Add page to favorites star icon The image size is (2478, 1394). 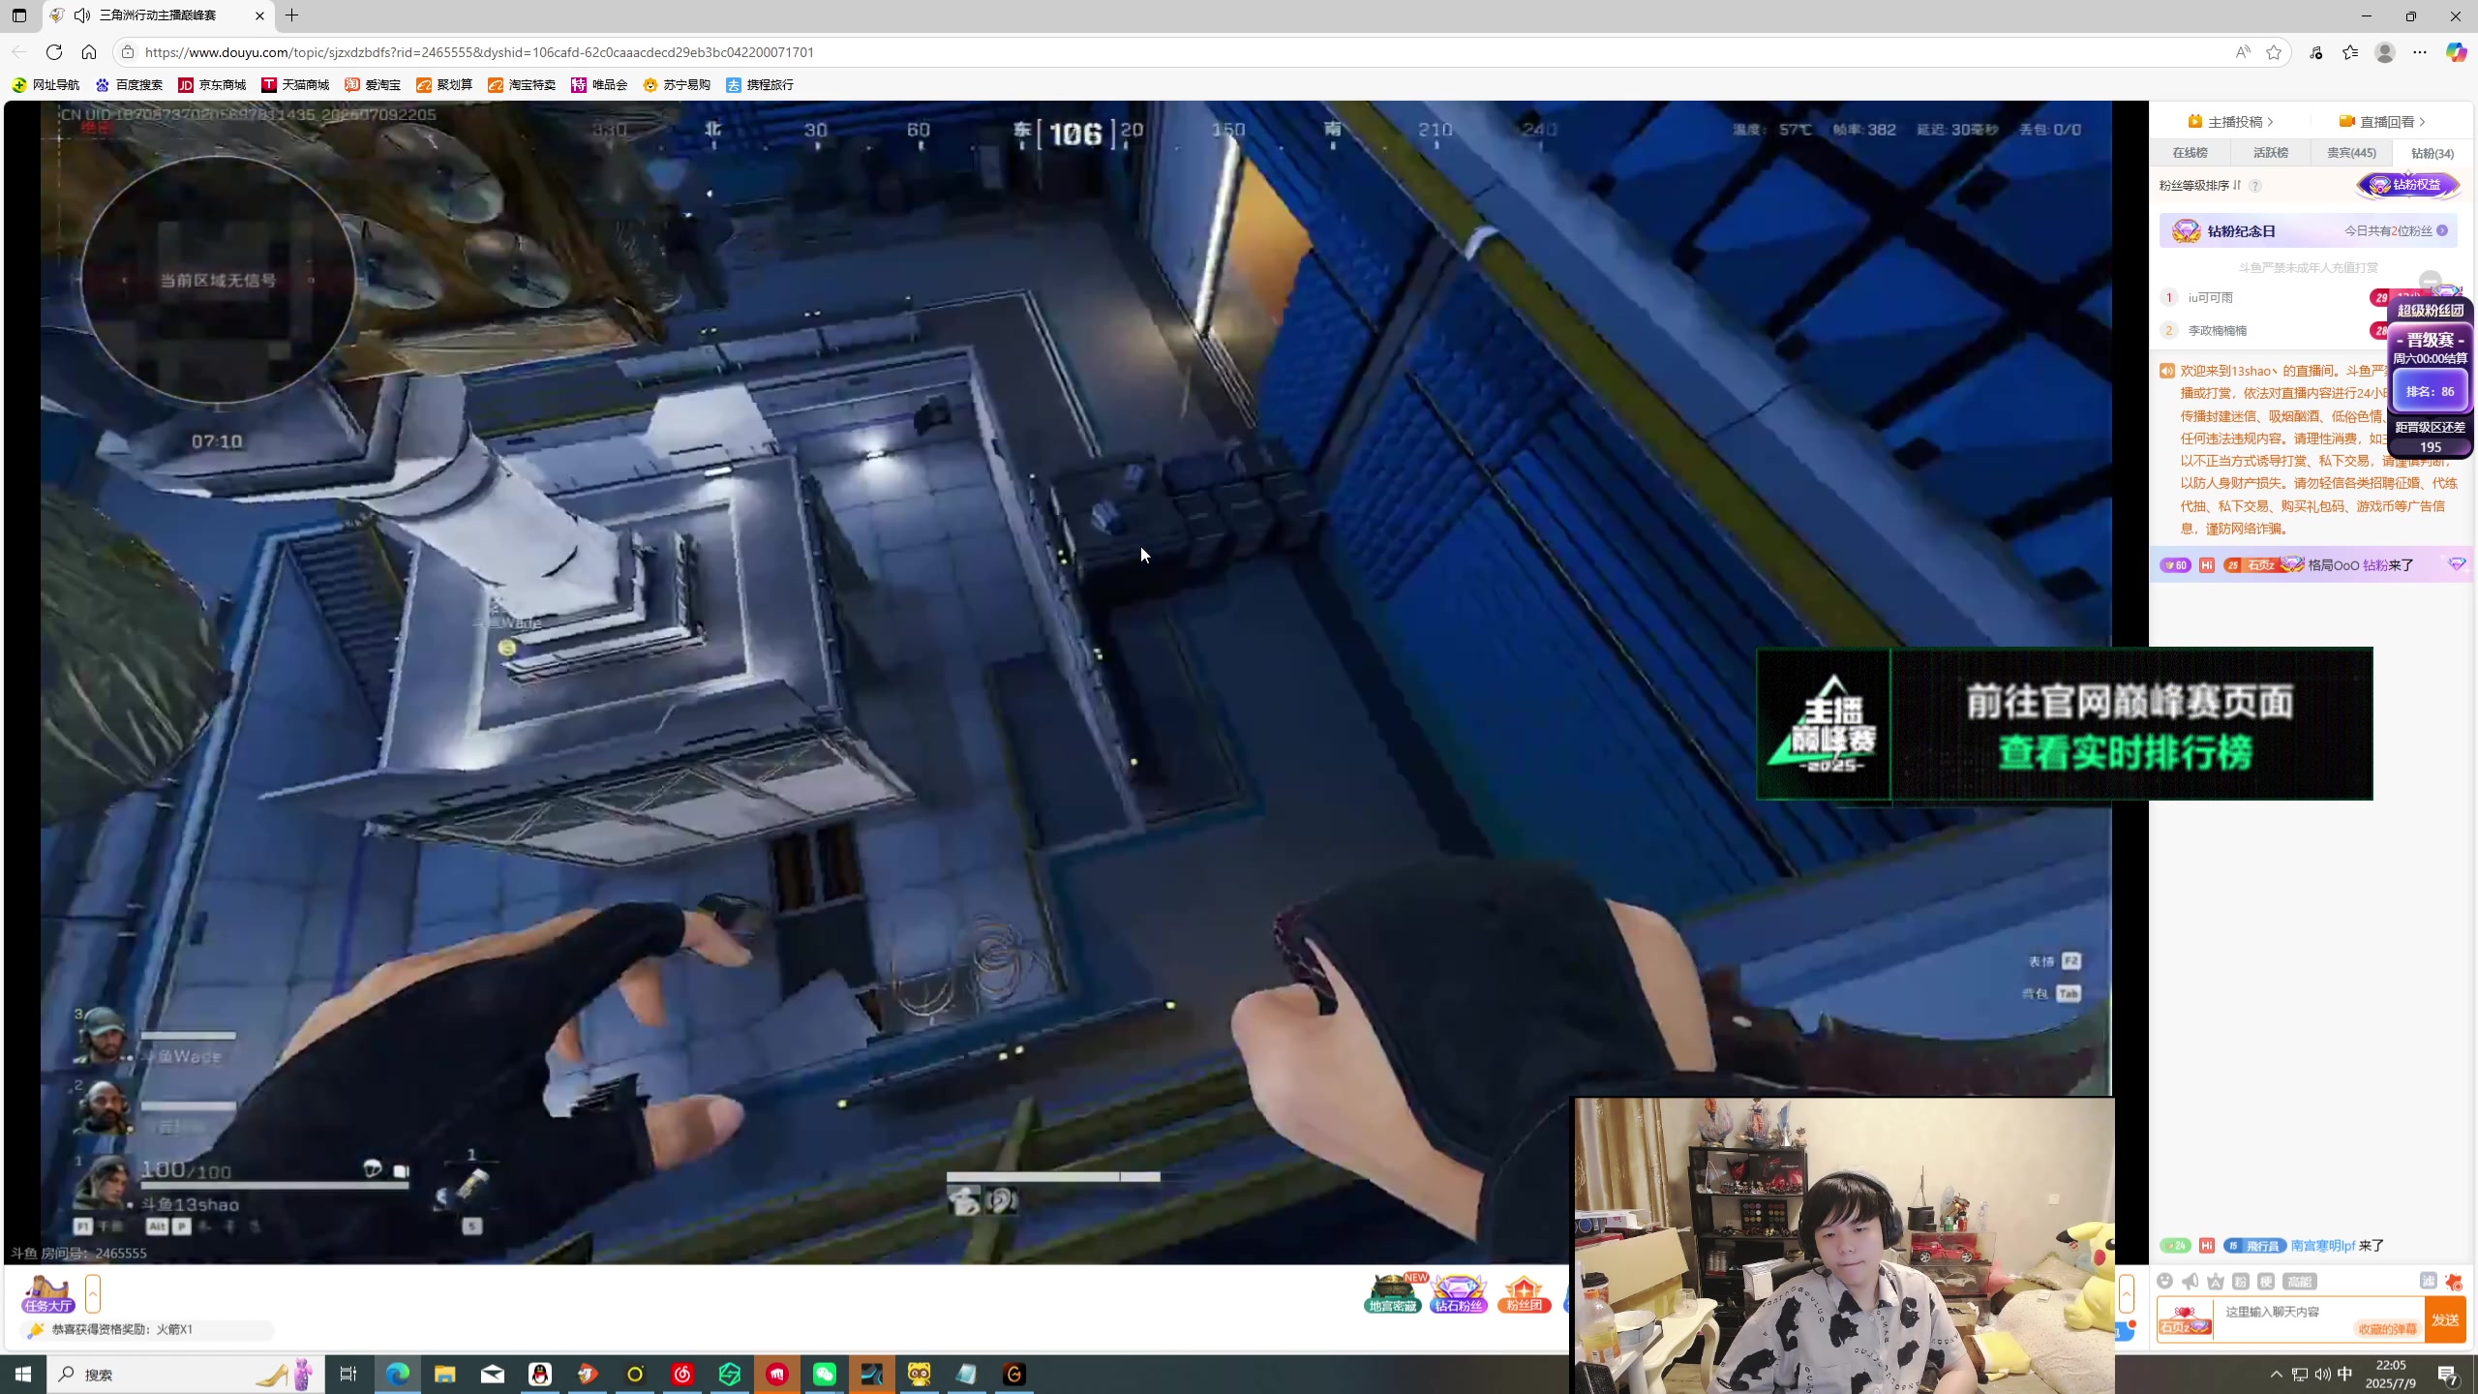point(2274,52)
